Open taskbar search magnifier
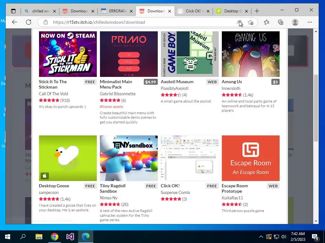Screen dimensions: 325x243 pos(23,237)
